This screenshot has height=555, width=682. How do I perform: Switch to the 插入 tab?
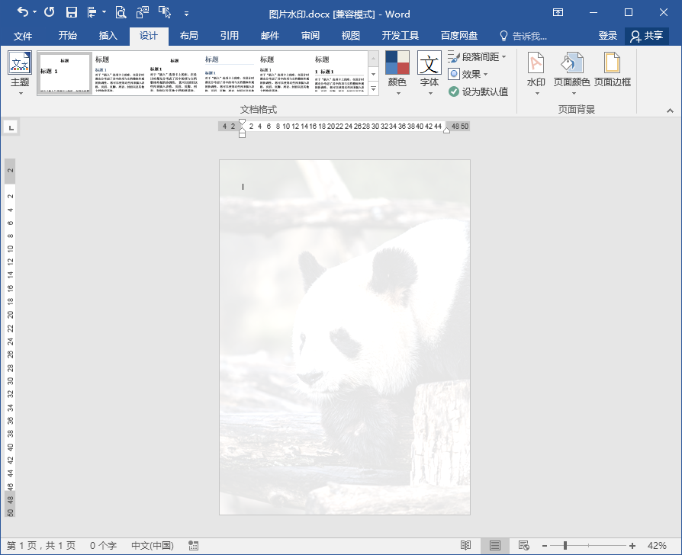click(x=108, y=36)
